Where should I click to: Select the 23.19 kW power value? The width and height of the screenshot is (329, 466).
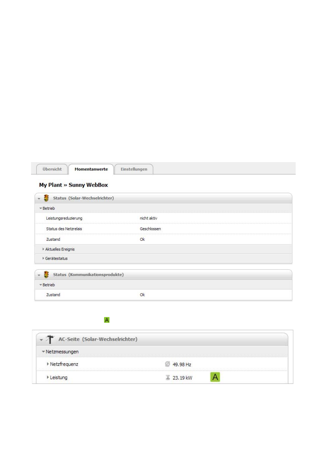pos(182,378)
